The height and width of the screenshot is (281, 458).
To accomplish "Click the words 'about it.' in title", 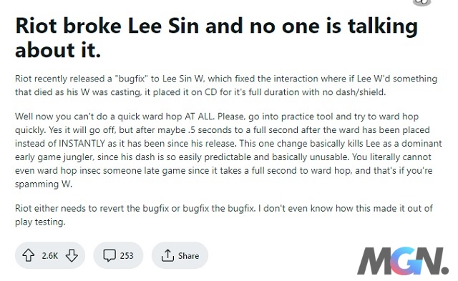I will (58, 50).
